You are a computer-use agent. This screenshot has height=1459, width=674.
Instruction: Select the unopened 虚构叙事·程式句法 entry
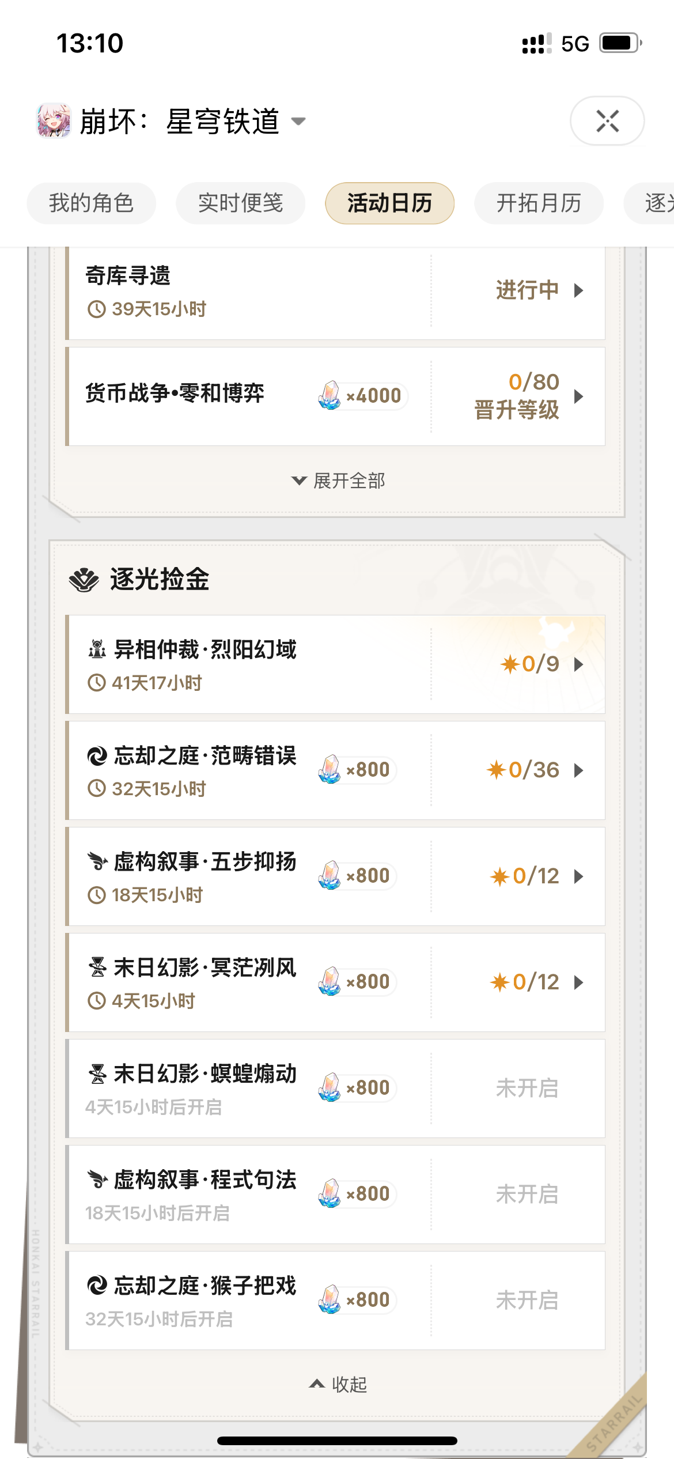335,1195
